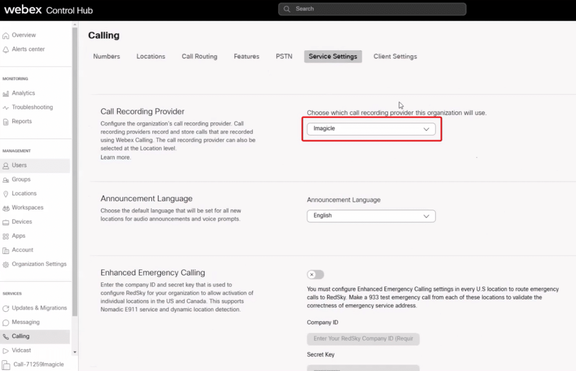
Task: Expand the Announcement Language English dropdown
Action: point(371,216)
